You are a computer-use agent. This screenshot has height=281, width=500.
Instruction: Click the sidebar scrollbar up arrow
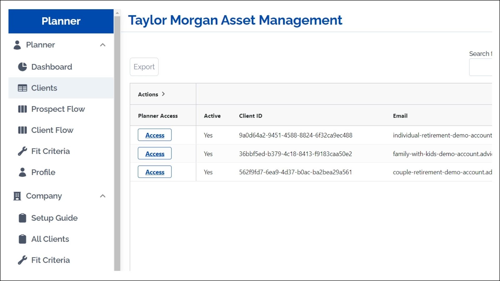(x=117, y=13)
